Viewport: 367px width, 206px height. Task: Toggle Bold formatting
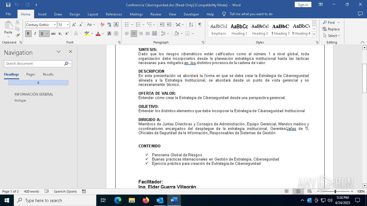[x=28, y=34]
